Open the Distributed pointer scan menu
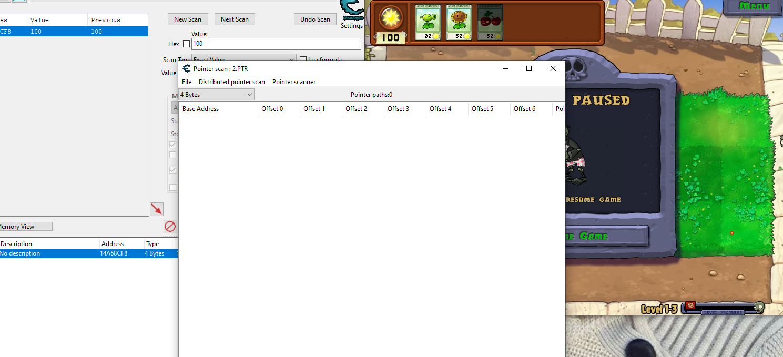The width and height of the screenshot is (783, 357). (231, 82)
